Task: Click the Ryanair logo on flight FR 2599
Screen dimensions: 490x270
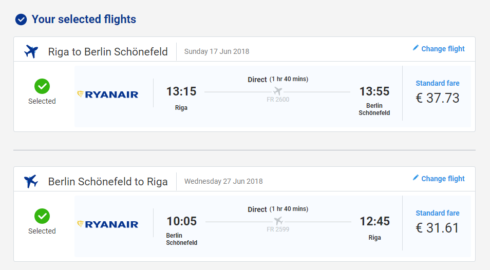Action: 107,224
